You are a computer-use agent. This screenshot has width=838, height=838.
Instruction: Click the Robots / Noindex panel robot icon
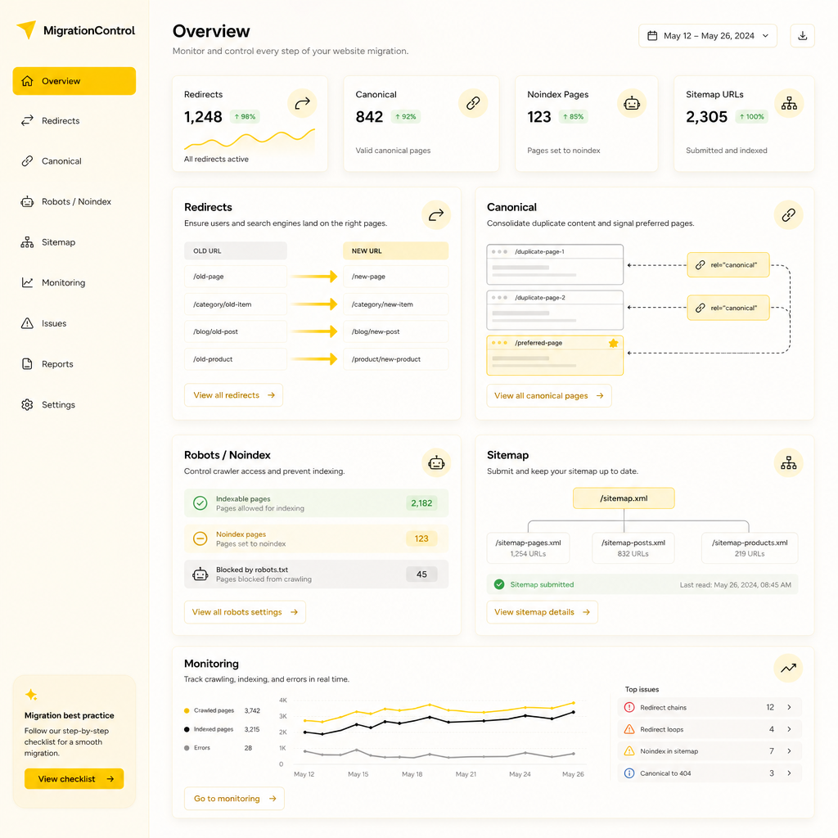coord(436,463)
